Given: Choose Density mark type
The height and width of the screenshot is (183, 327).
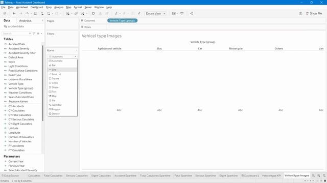Looking at the screenshot, I should click(x=62, y=114).
